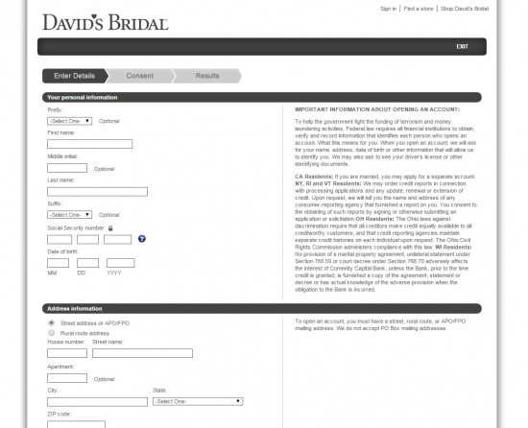Select the Street address or APO/FPO radio button
528x428 pixels.
[51, 322]
